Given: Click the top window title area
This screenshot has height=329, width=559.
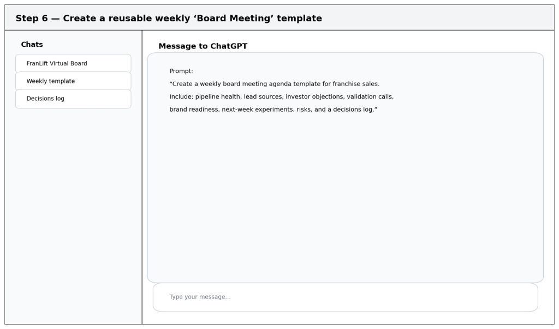Looking at the screenshot, I should pyautogui.click(x=279, y=17).
